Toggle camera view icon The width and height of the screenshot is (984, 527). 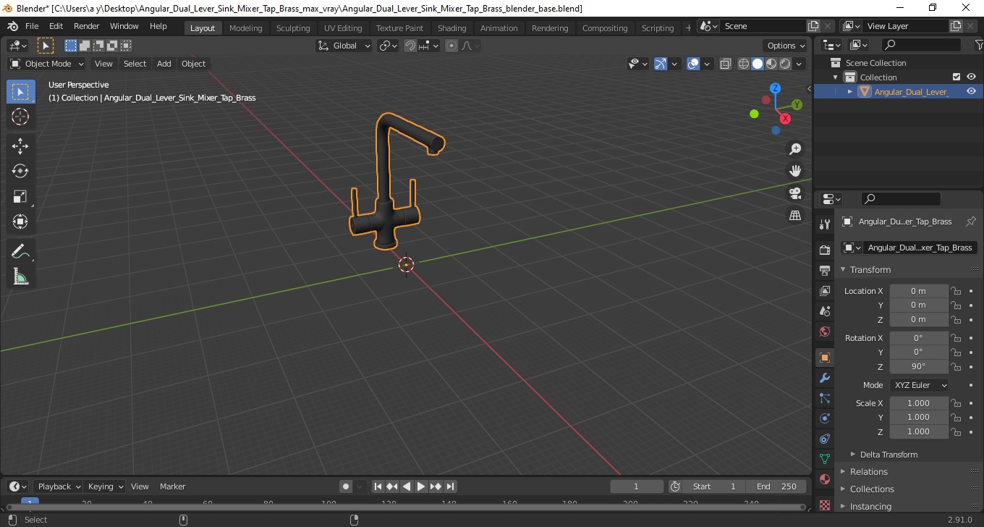795,193
